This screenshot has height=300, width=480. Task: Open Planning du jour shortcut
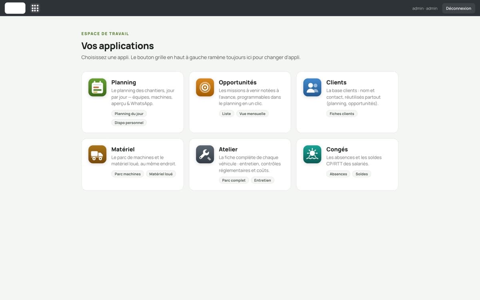(x=129, y=114)
